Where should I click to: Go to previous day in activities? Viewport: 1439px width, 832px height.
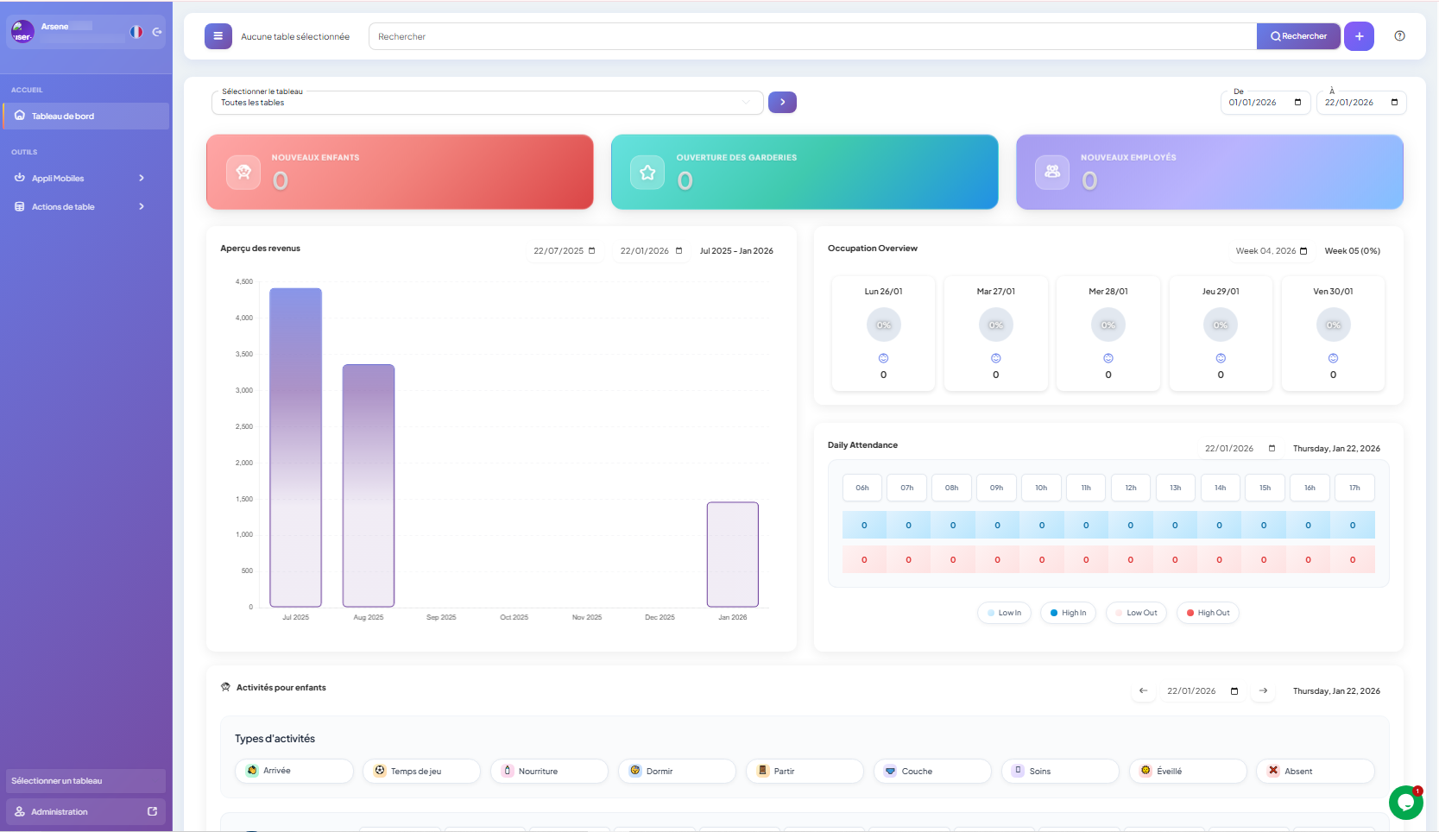pyautogui.click(x=1143, y=690)
